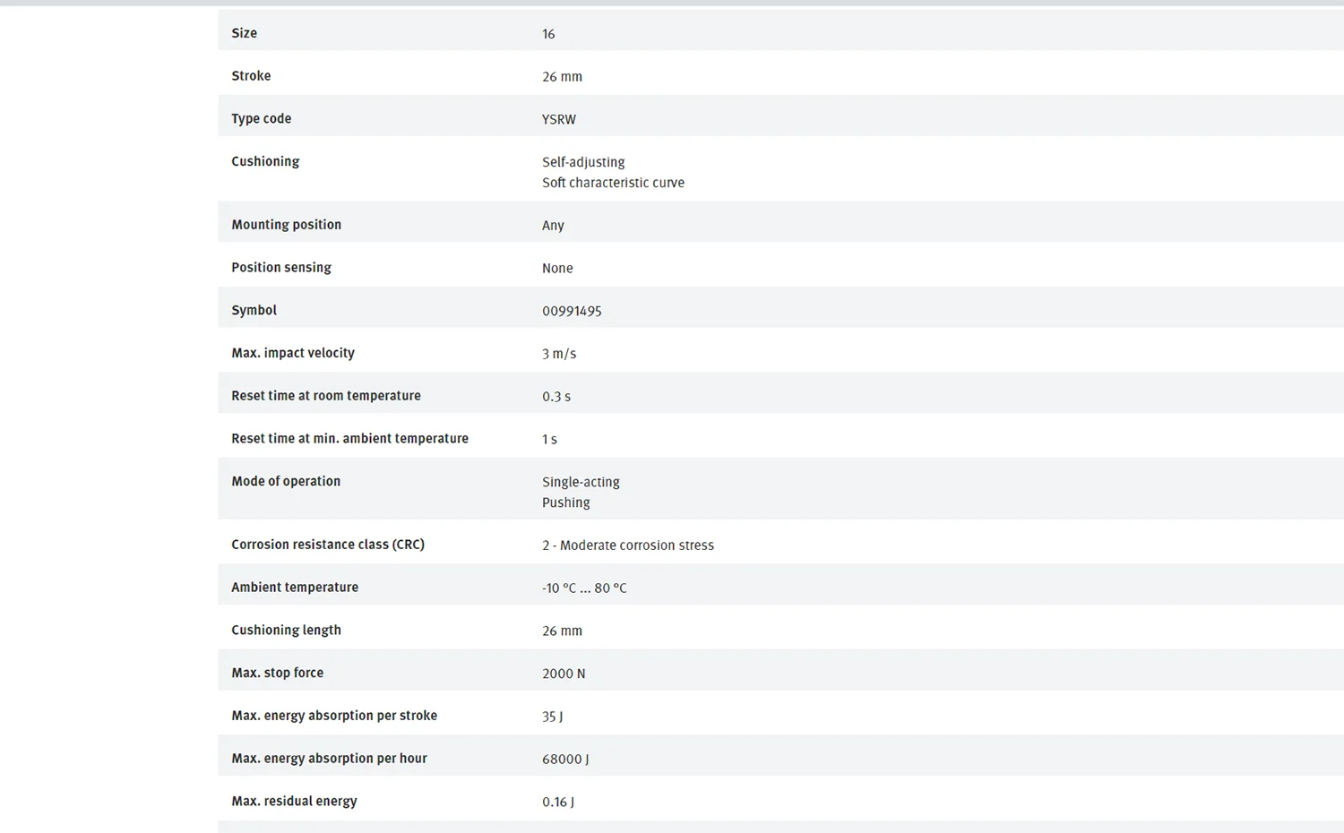Image resolution: width=1344 pixels, height=833 pixels.
Task: Click the Cushioning length label
Action: [286, 630]
